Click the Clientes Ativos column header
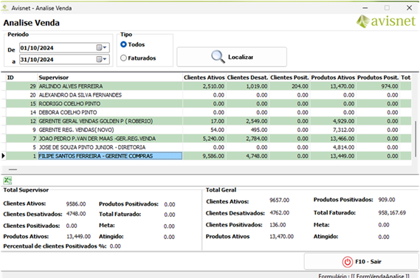The height and width of the screenshot is (278, 420). click(204, 77)
